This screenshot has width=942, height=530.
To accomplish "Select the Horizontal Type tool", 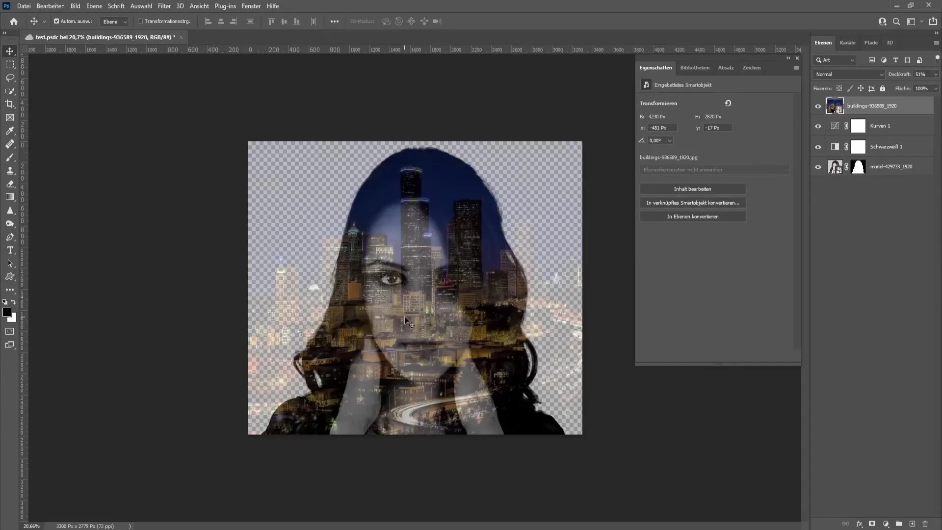I will coord(10,250).
